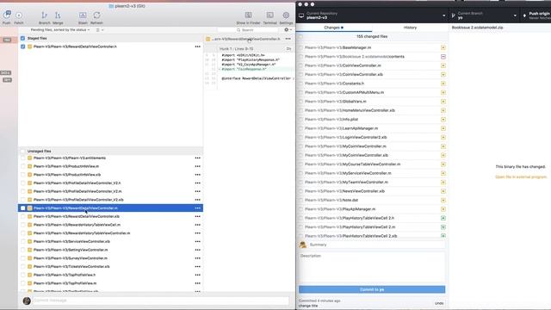The width and height of the screenshot is (551, 310).
Task: Click Undo for last commit
Action: 439,303
